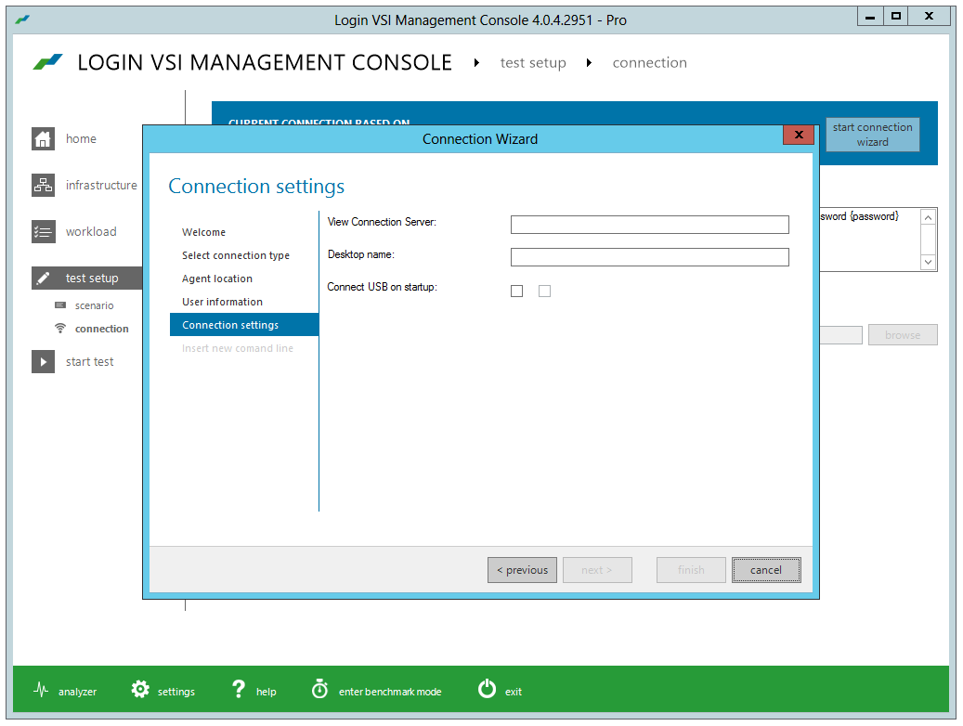This screenshot has height=726, width=963.
Task: Select the connection wifi icon in sidebar
Action: click(x=60, y=329)
